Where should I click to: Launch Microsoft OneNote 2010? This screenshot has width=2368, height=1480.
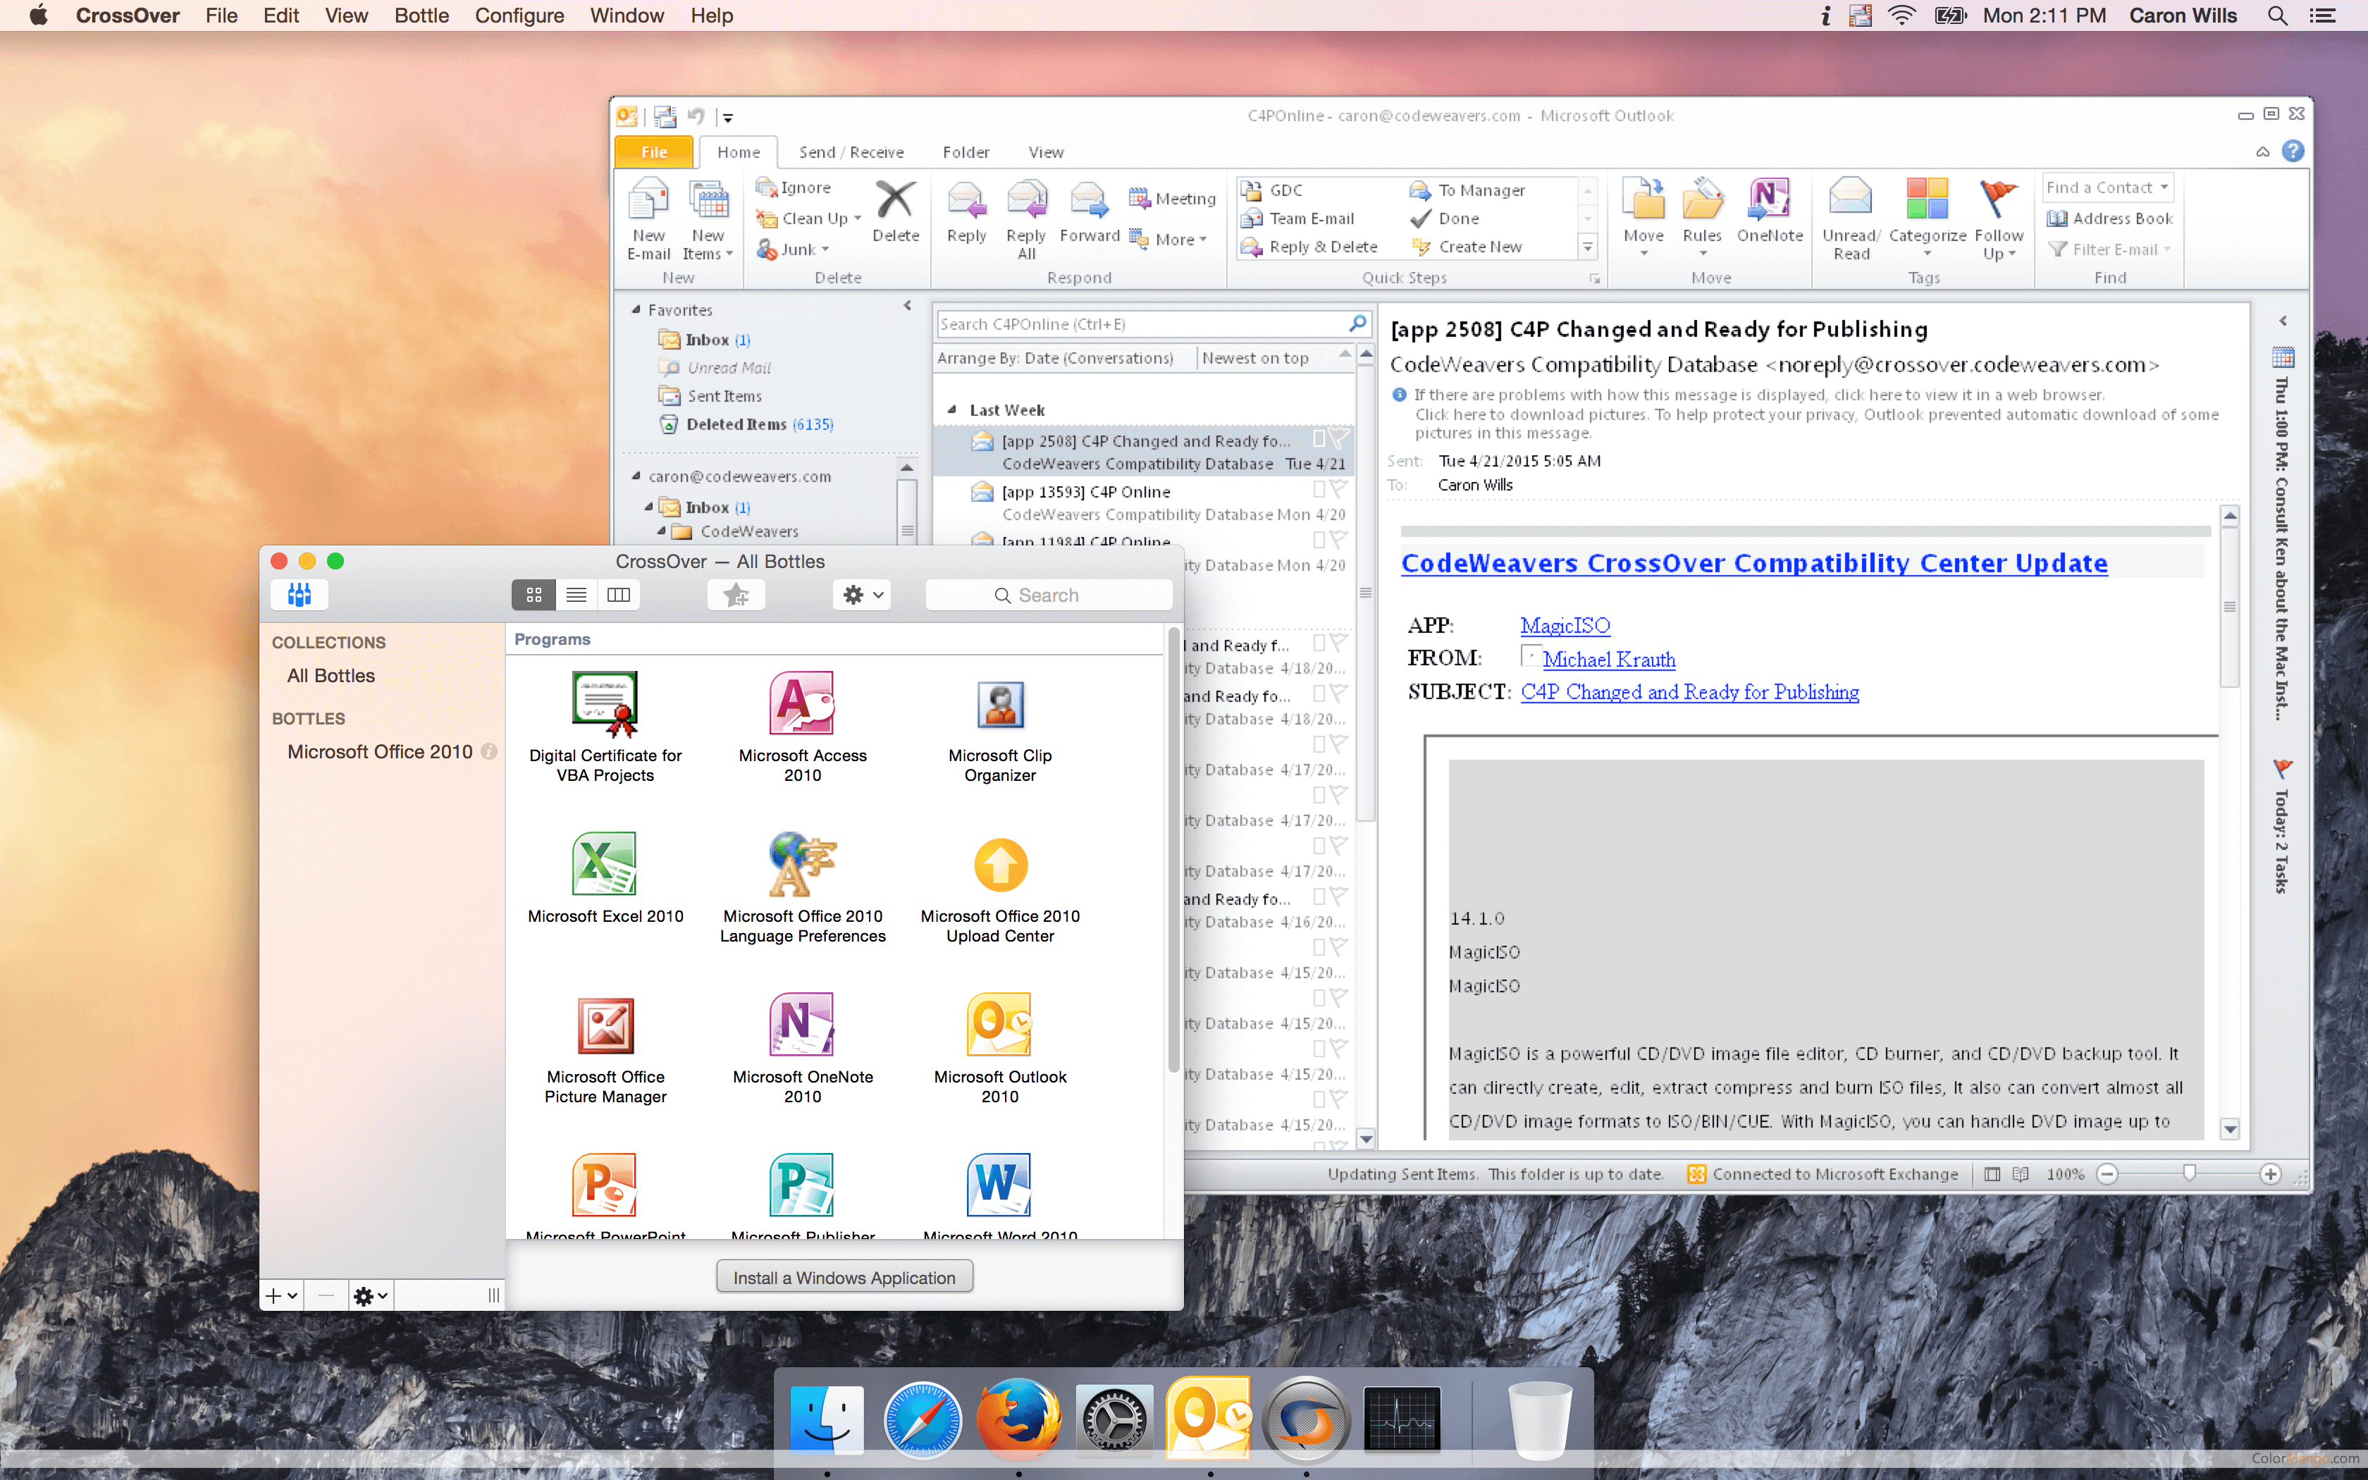[x=801, y=1025]
